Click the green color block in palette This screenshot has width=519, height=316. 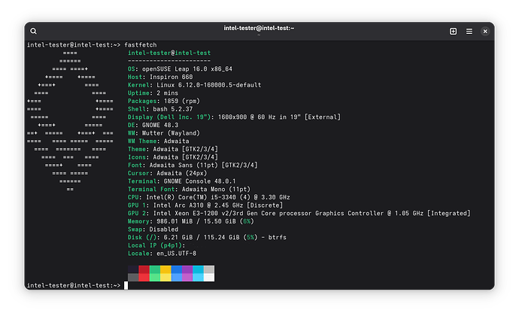coord(155,269)
